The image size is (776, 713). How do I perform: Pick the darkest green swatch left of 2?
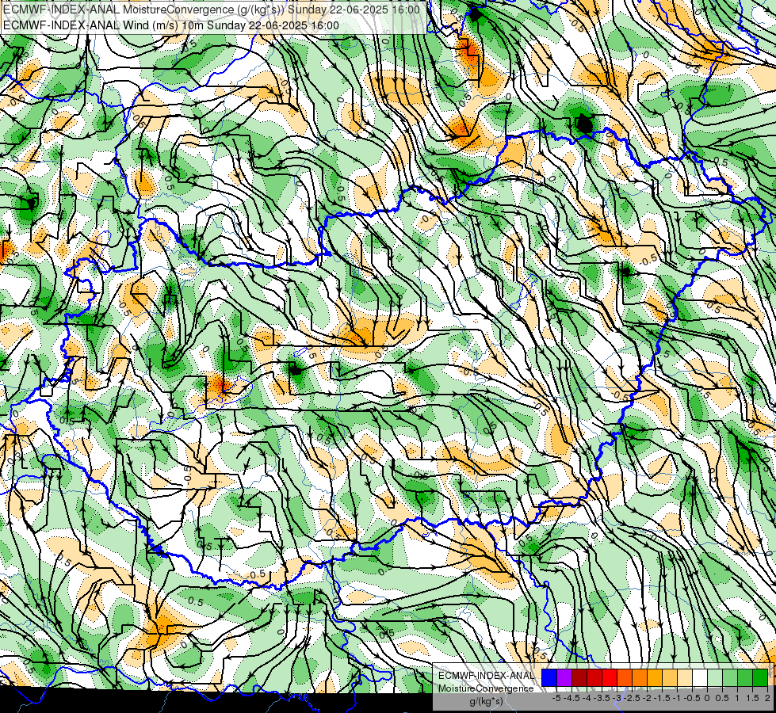[x=760, y=677]
